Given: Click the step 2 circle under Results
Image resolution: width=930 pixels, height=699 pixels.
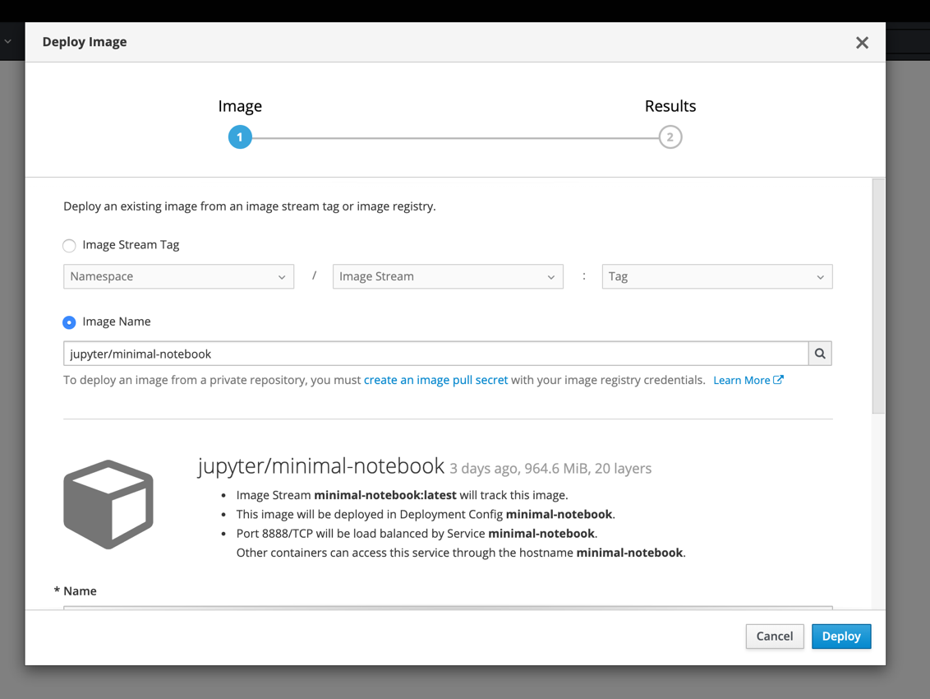Looking at the screenshot, I should [x=670, y=137].
